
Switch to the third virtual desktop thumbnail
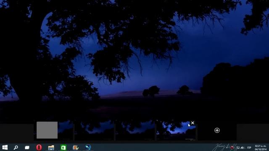135,130
